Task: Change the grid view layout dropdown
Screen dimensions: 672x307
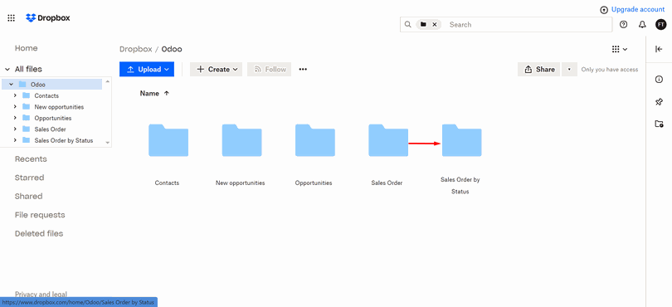Action: [620, 49]
